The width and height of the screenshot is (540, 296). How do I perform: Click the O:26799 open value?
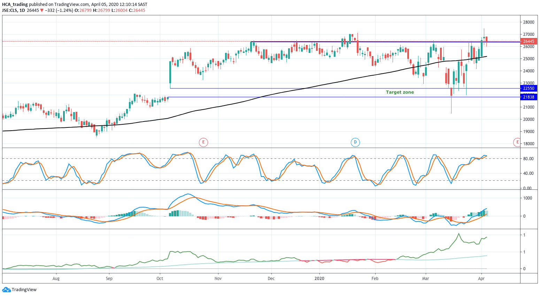(83, 10)
